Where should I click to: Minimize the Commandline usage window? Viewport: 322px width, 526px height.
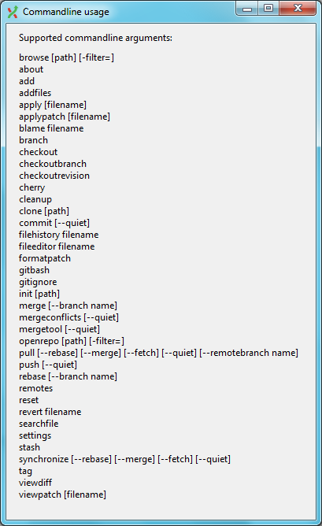pyautogui.click(x=247, y=9)
